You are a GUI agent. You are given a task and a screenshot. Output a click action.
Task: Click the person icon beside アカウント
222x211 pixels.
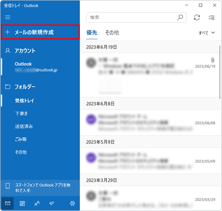pos(8,51)
